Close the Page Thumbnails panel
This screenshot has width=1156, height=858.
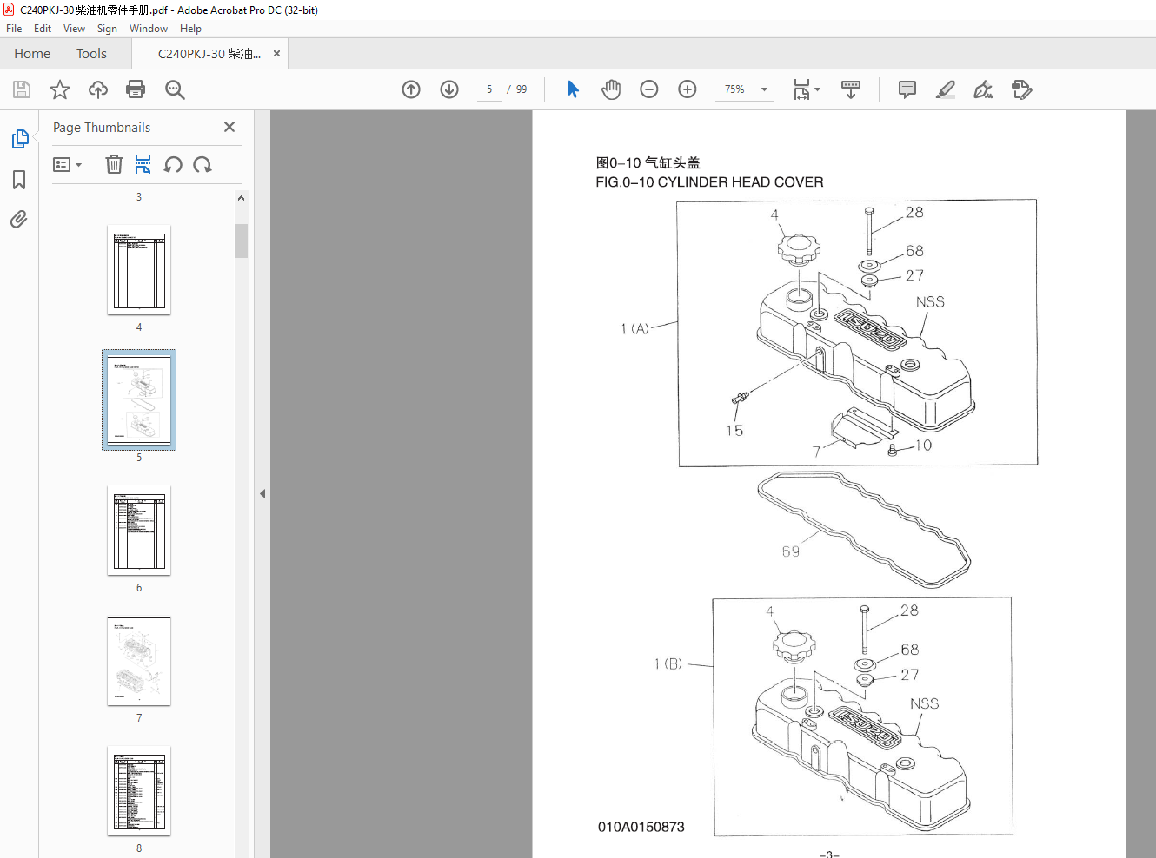click(x=229, y=127)
